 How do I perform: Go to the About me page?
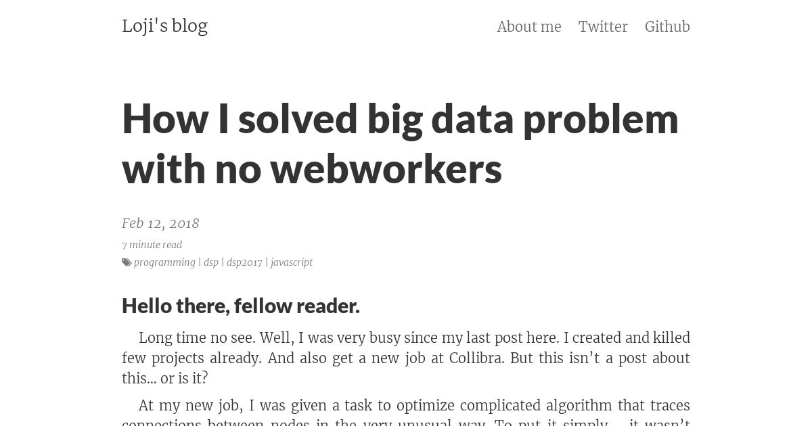point(529,26)
